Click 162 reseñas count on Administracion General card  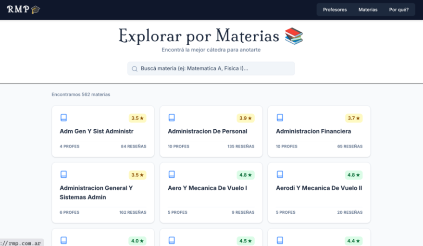[133, 212]
